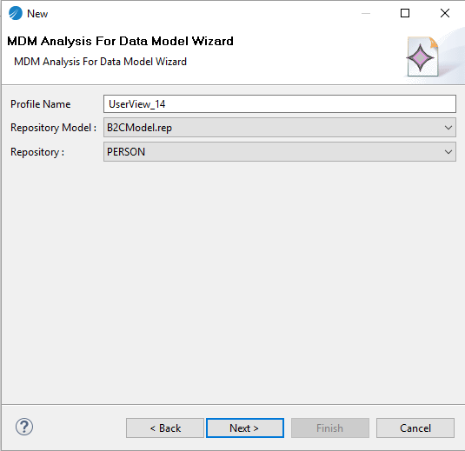Expand the Repository dropdown arrow
465x451 pixels.
click(448, 152)
